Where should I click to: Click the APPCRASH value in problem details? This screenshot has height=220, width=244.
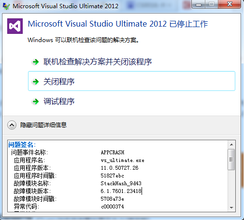[113, 152]
